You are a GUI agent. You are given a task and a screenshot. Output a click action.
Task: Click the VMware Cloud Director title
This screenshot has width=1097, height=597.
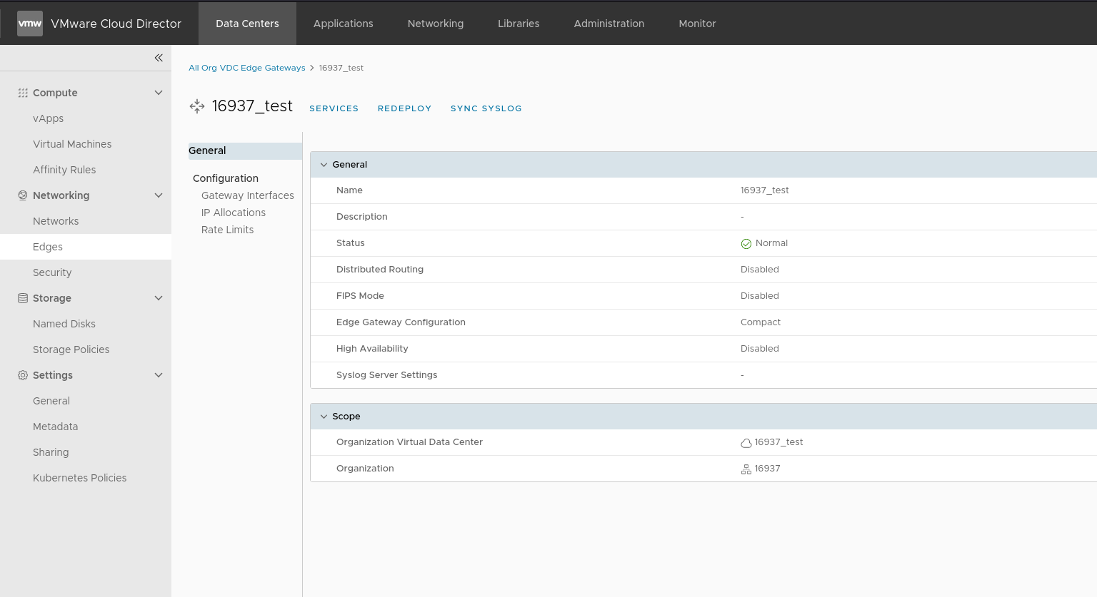pos(116,24)
